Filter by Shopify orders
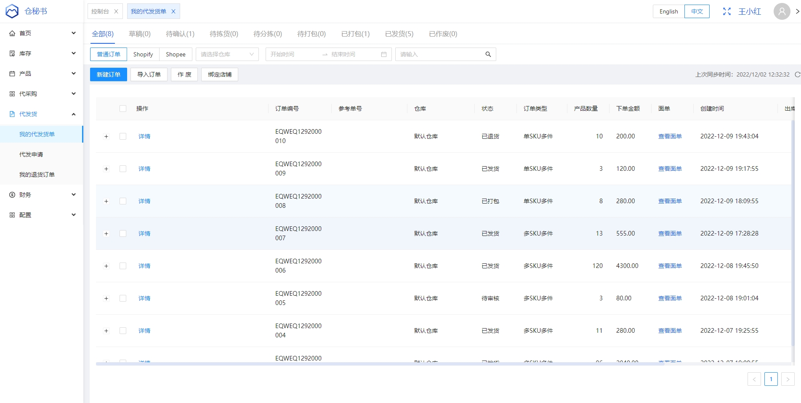Screen dimensions: 801x403 coord(143,54)
